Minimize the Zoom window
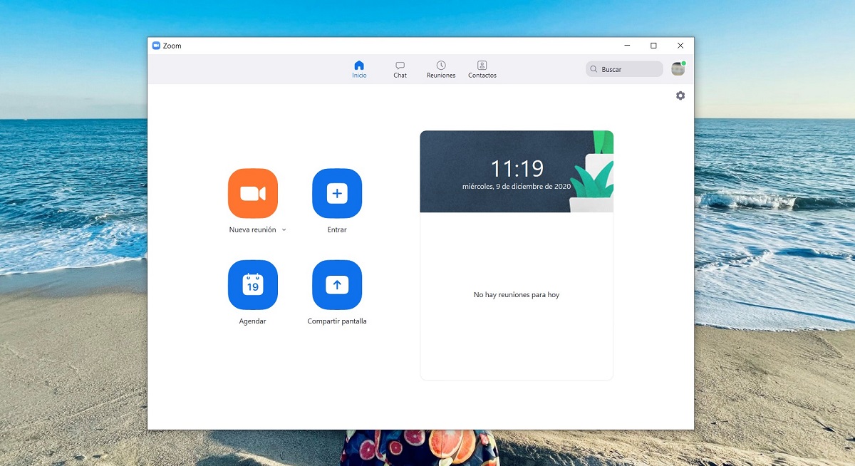Image resolution: width=855 pixels, height=466 pixels. pyautogui.click(x=627, y=46)
